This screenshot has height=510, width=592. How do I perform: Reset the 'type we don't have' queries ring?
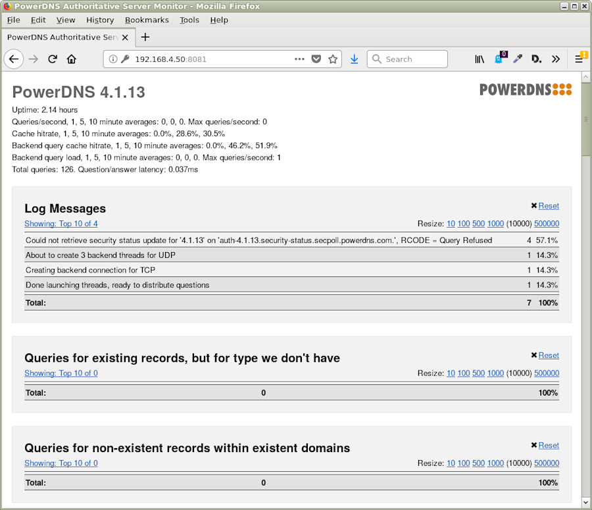click(x=548, y=355)
